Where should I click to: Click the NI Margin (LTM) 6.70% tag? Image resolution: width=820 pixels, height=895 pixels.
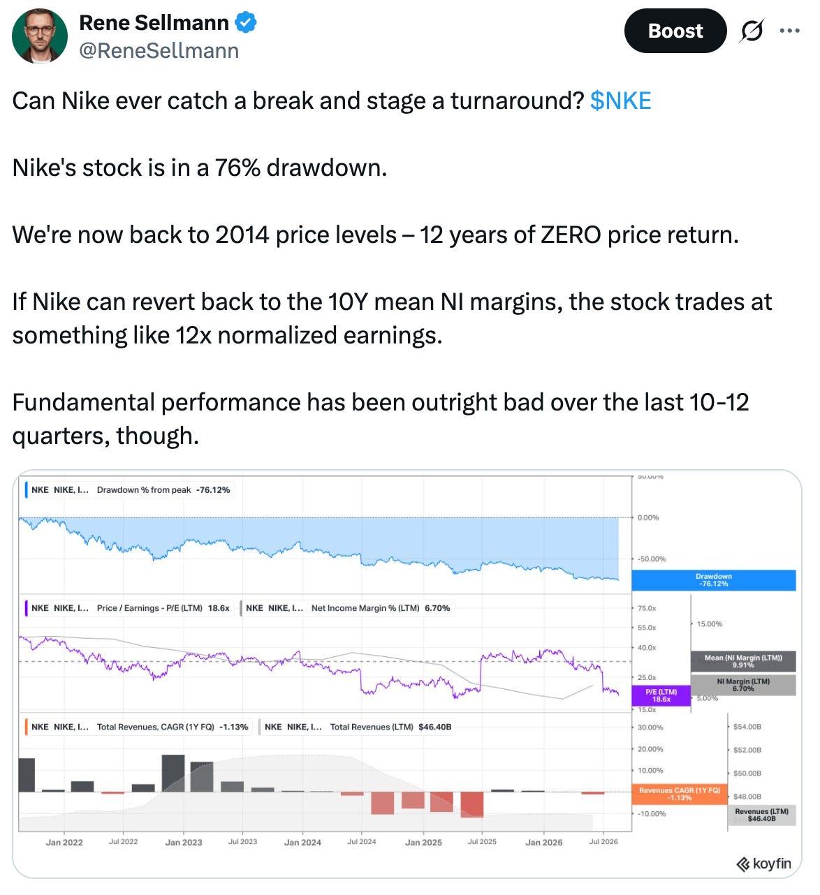[x=743, y=685]
